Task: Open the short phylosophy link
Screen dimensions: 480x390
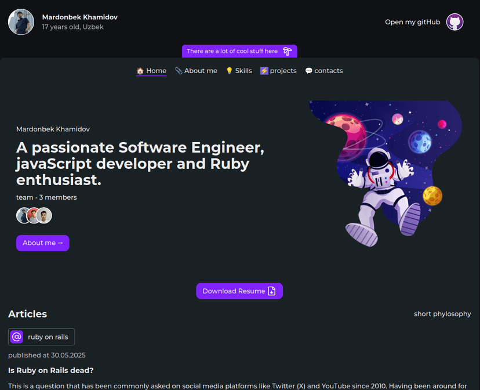Action: pyautogui.click(x=442, y=313)
